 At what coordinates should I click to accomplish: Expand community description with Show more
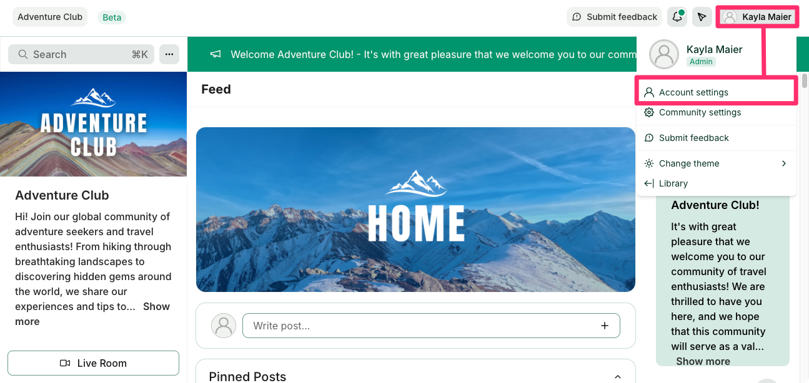(92, 314)
